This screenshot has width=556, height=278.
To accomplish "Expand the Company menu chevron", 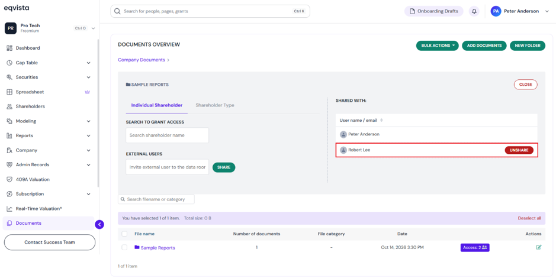I will 89,150.
